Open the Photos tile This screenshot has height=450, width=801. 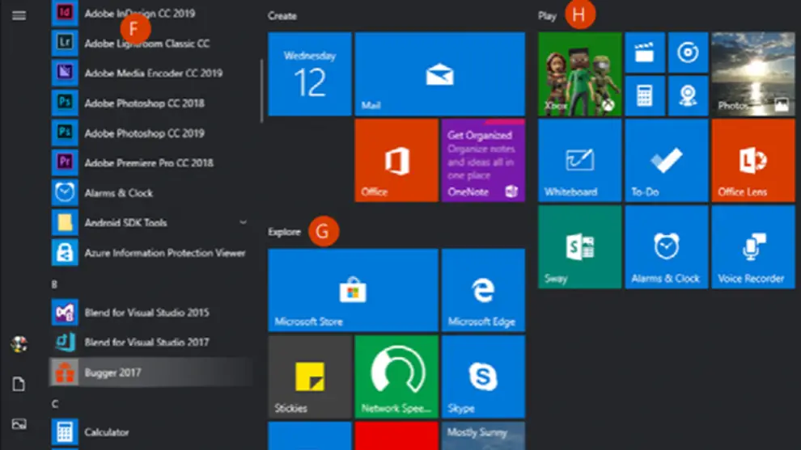(x=753, y=74)
